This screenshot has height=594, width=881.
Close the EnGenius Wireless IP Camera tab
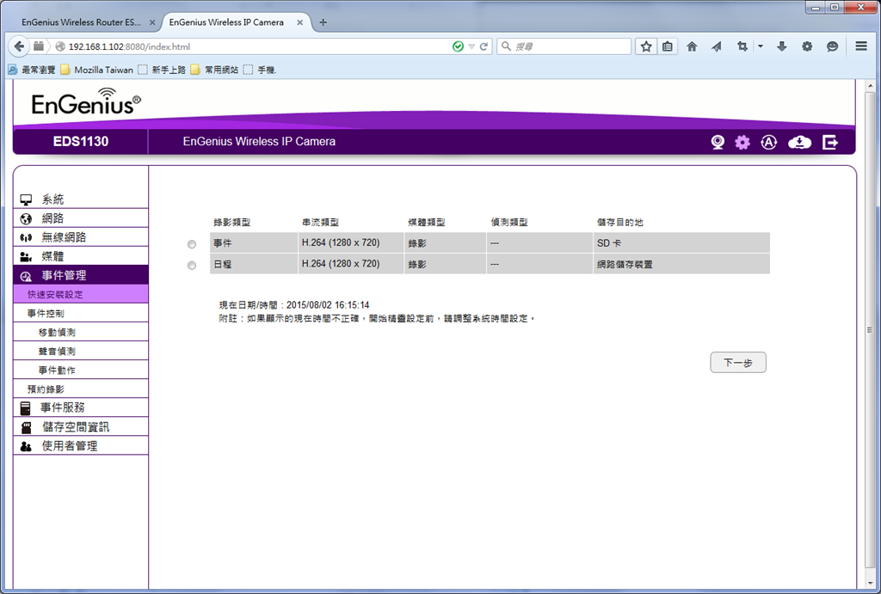coord(300,22)
